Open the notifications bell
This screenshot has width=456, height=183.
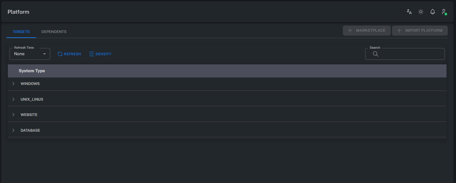point(433,12)
